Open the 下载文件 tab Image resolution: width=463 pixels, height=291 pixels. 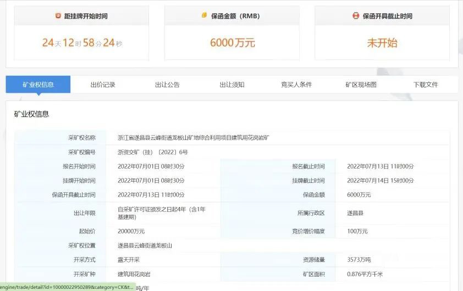tap(426, 85)
